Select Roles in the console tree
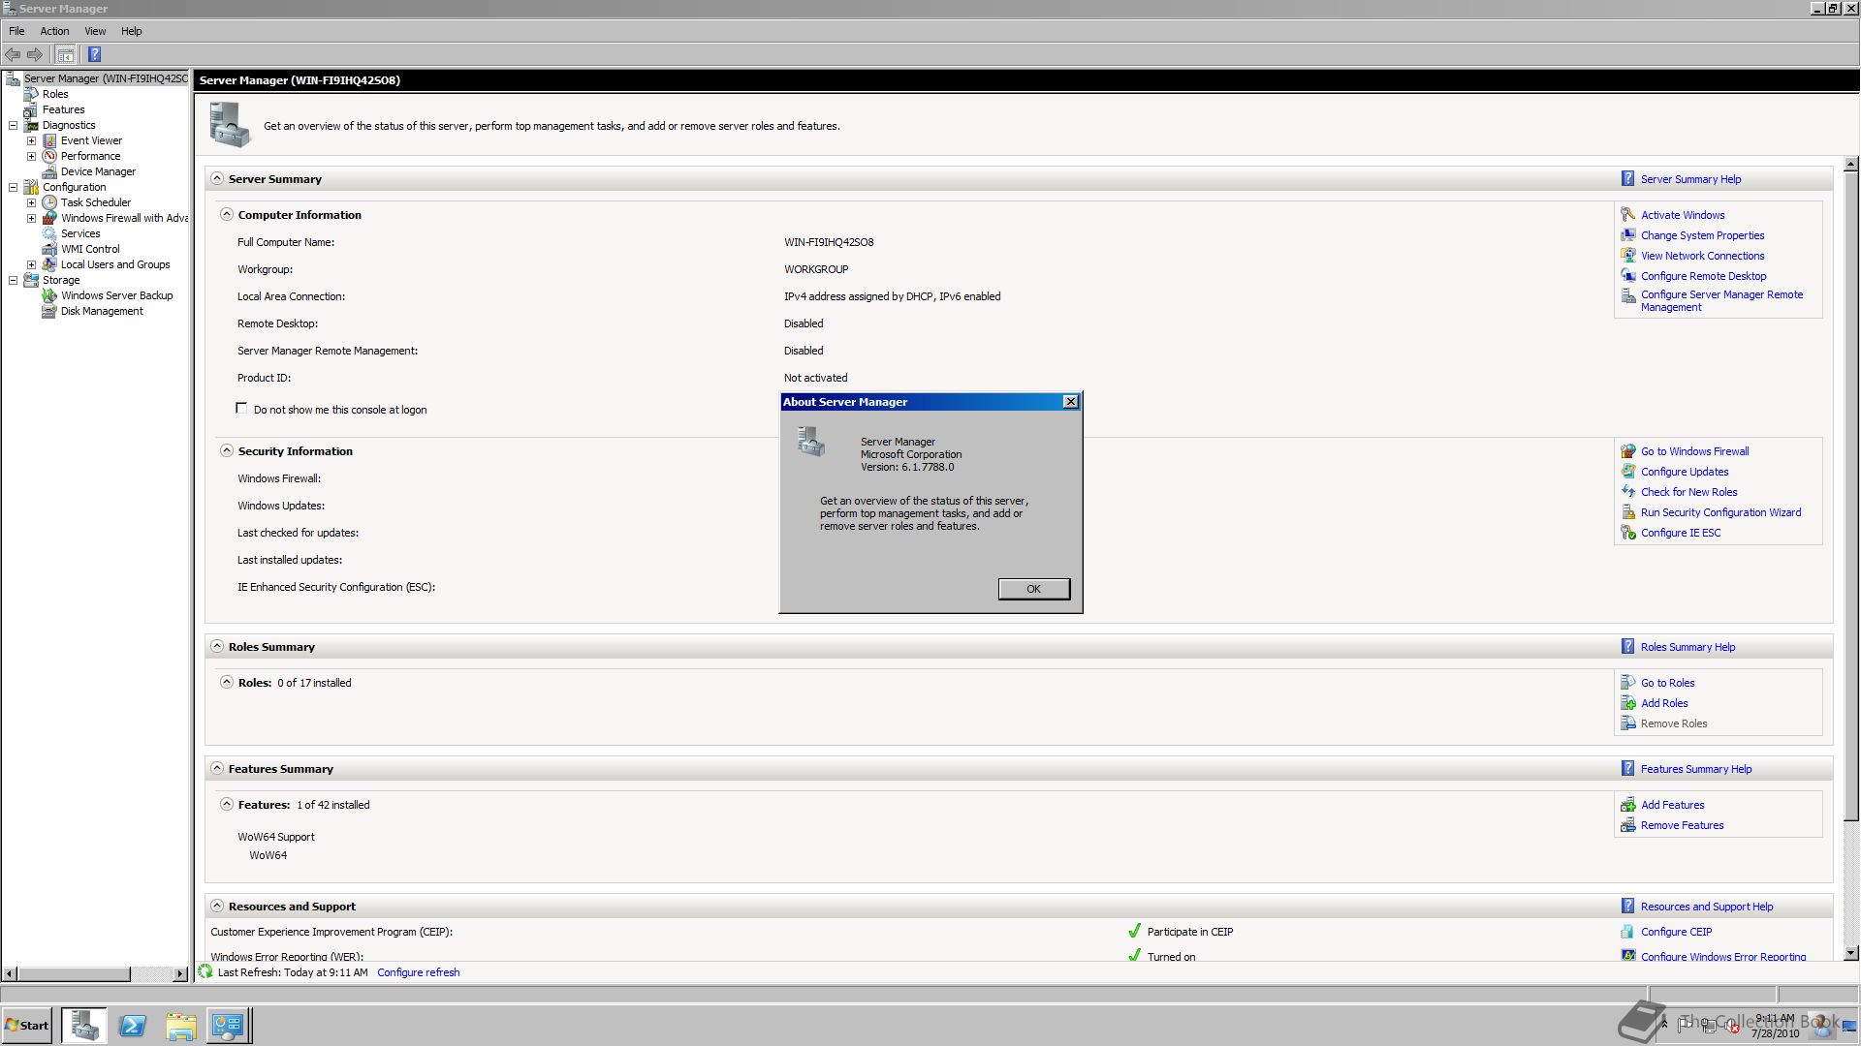 click(x=55, y=94)
